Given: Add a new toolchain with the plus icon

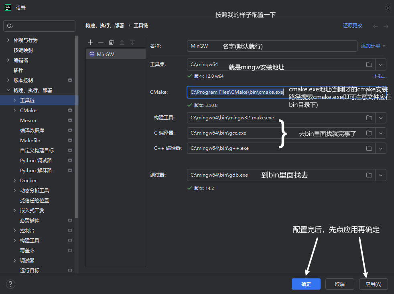Looking at the screenshot, I should point(91,42).
